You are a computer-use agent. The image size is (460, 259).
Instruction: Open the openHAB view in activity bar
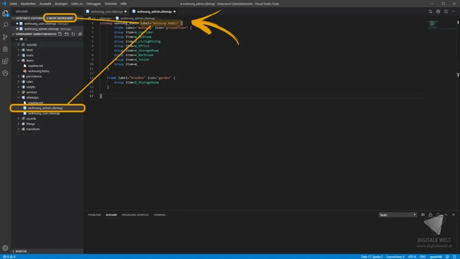coord(5,73)
